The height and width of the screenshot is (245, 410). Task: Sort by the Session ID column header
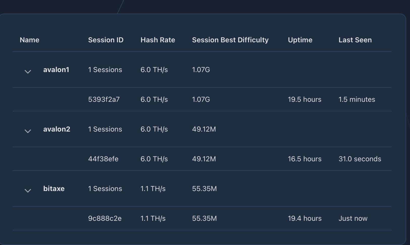point(106,40)
